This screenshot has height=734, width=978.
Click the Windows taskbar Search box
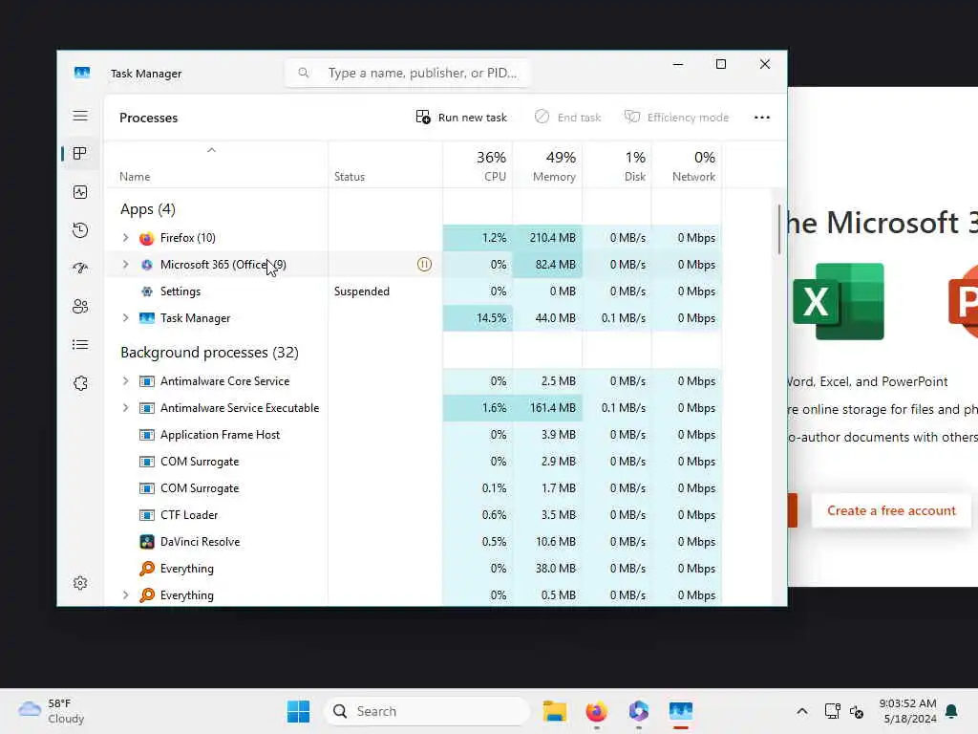427,711
